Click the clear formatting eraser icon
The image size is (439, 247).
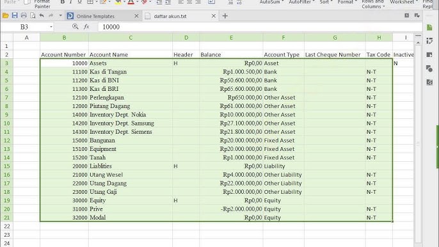tap(145, 2)
